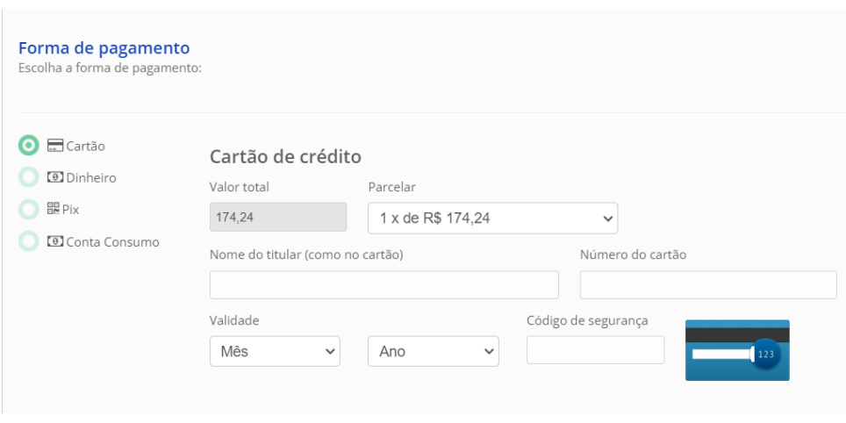Open the Parcelar installments dropdown
This screenshot has width=846, height=423.
pos(492,219)
